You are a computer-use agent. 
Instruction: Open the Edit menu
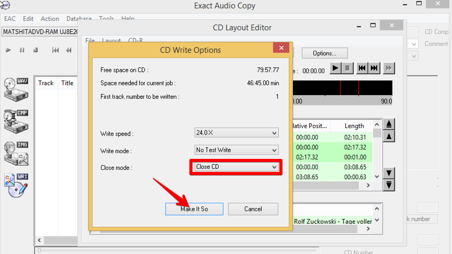[x=28, y=19]
